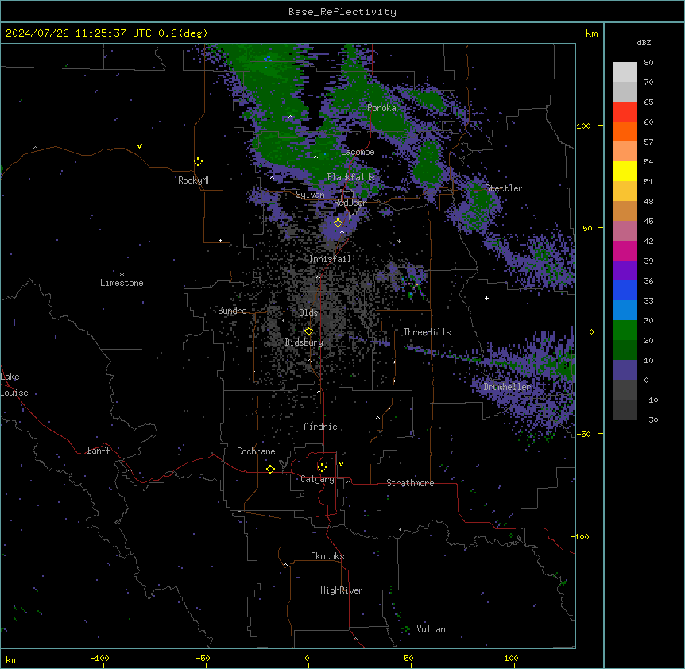Click the 57 value on dBZ scale
Screen dimensions: 685x669
tap(648, 142)
